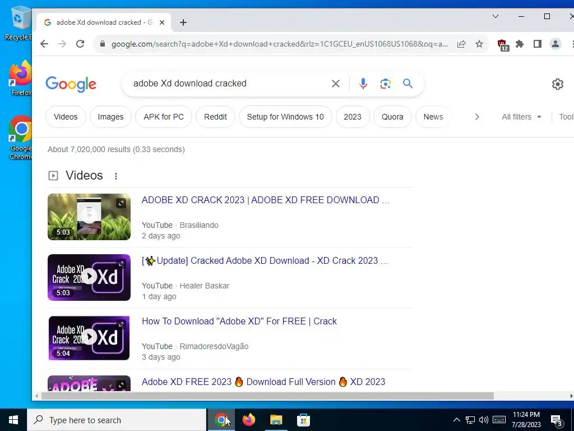This screenshot has height=431, width=574.
Task: Open File Explorer from taskbar
Action: tap(276, 420)
